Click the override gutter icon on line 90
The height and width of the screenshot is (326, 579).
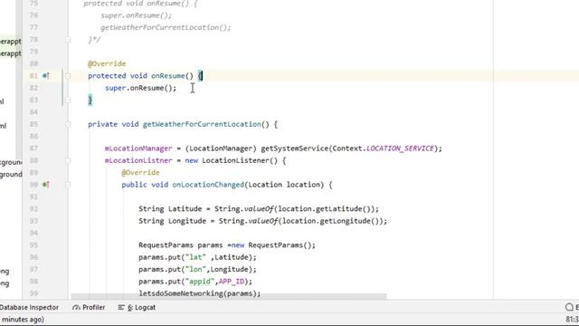coord(46,185)
